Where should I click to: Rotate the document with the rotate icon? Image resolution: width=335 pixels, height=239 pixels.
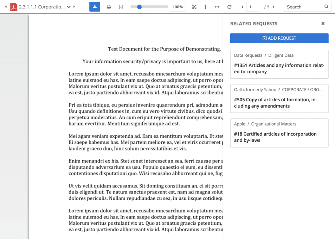tap(229, 7)
